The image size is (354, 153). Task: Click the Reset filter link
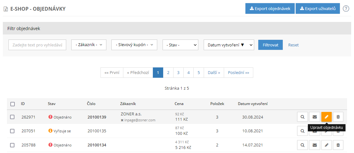pyautogui.click(x=293, y=45)
